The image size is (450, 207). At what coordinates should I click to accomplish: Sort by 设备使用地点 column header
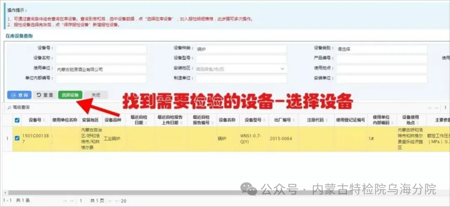(x=411, y=120)
